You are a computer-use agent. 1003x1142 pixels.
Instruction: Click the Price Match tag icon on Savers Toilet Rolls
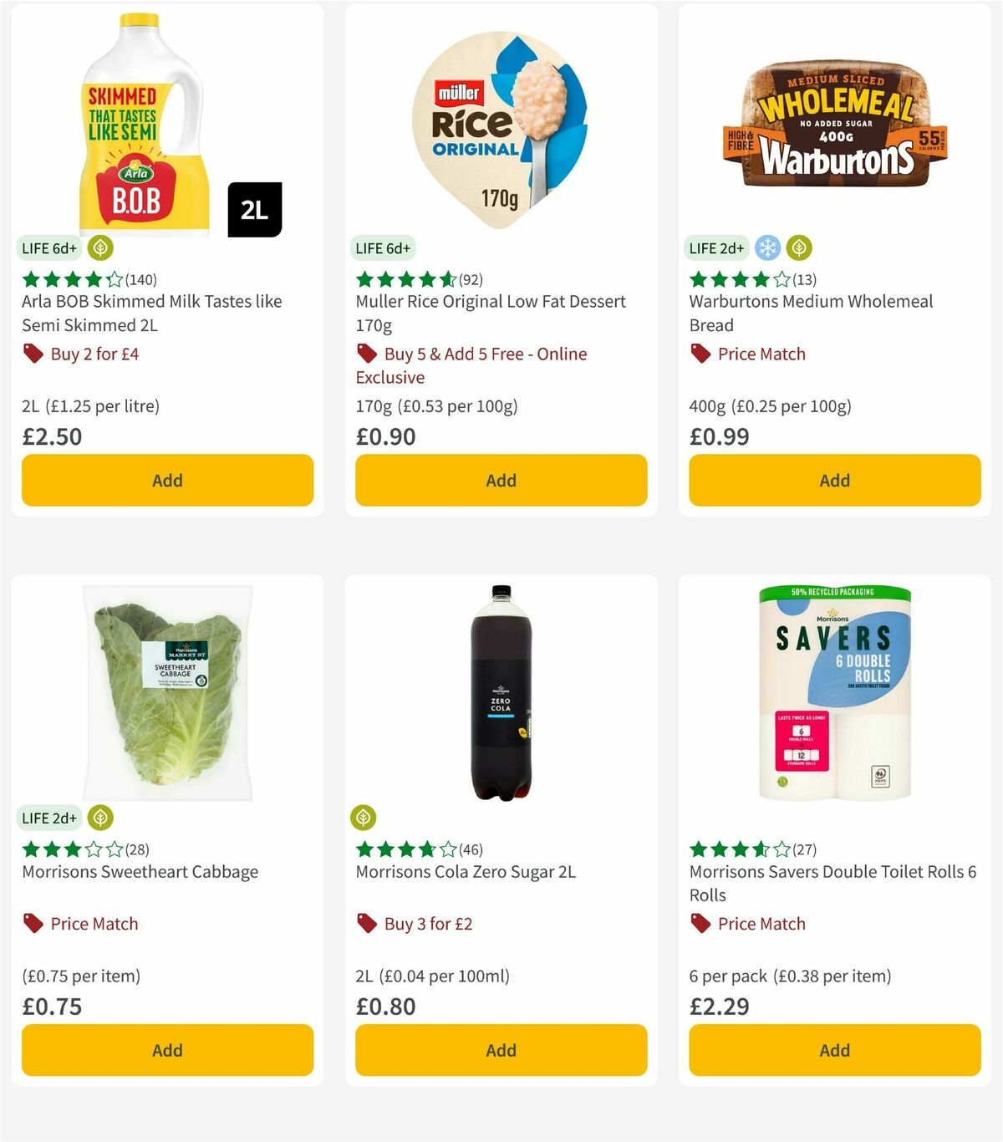pyautogui.click(x=700, y=924)
